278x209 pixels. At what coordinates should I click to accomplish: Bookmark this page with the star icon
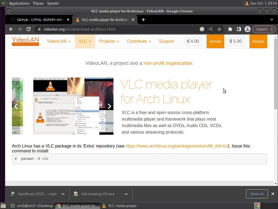(x=219, y=29)
